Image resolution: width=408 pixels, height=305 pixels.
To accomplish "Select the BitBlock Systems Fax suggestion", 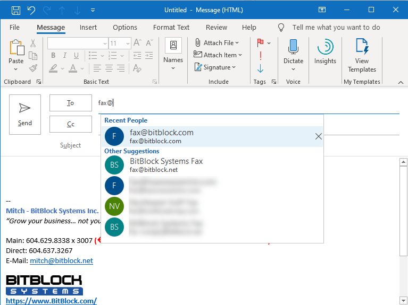I will 212,165.
